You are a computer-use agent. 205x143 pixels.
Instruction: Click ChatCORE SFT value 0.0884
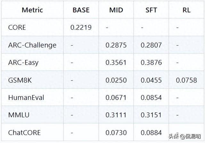(x=151, y=132)
